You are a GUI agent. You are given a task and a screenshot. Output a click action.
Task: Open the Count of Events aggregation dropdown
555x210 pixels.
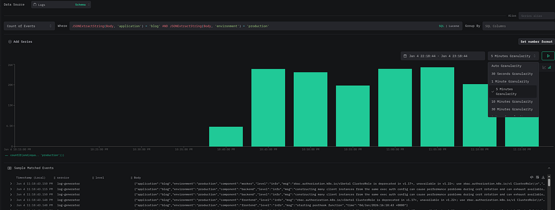click(x=29, y=26)
